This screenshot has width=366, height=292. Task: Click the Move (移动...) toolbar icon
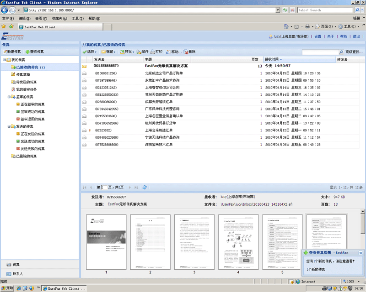coord(174,52)
